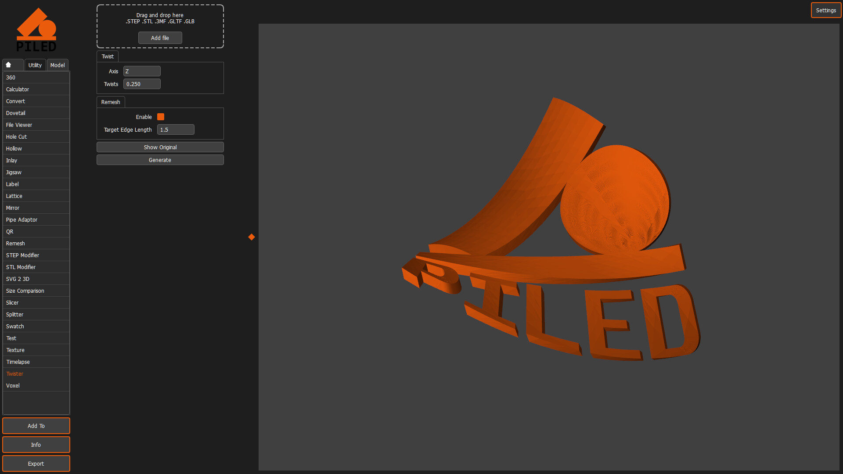Click the Info button
843x474 pixels.
[x=36, y=445]
